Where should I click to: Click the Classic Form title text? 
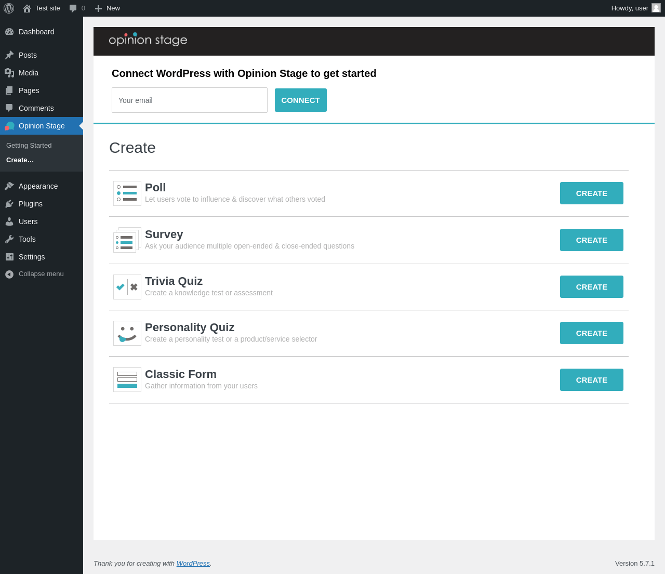click(181, 374)
